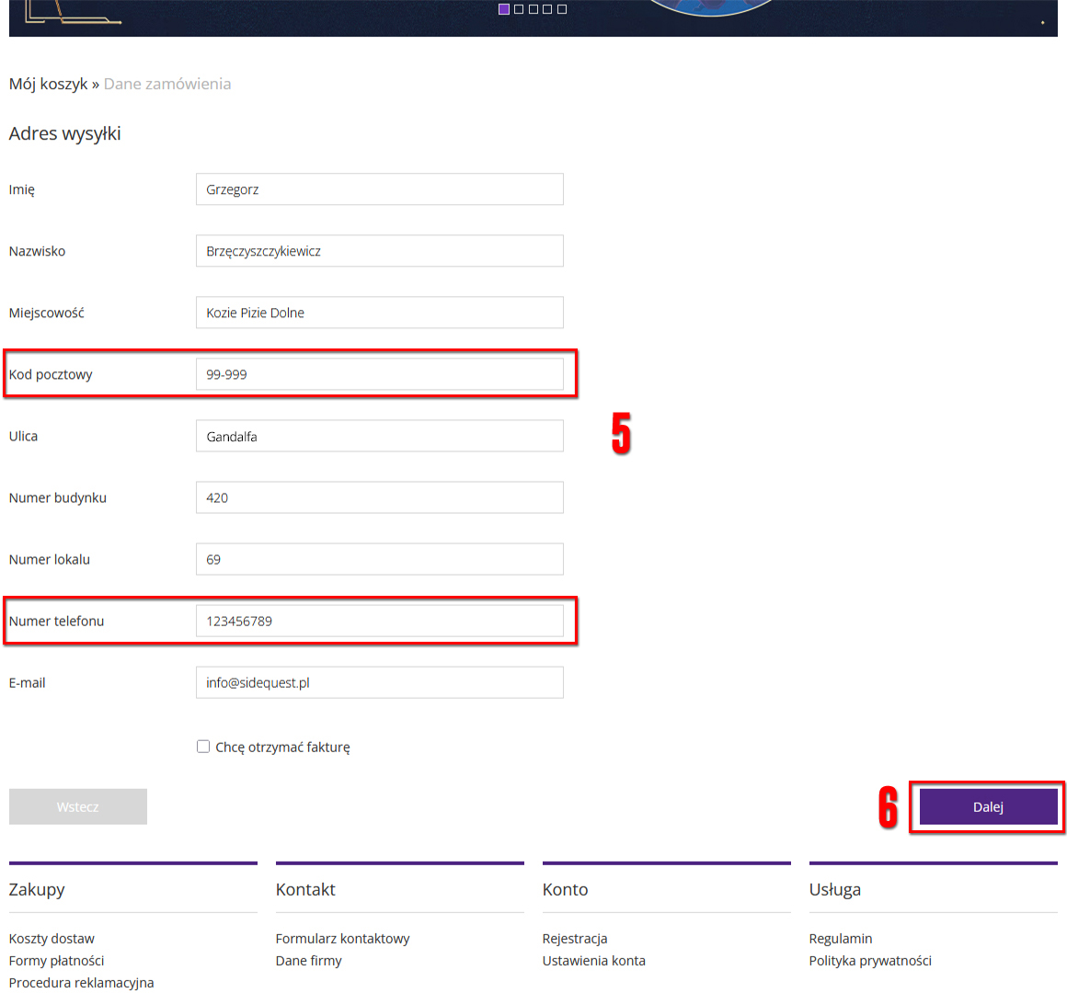Viewport: 1067px width, 993px height.
Task: Visit 'Ustawienia konta' link
Action: click(x=593, y=961)
